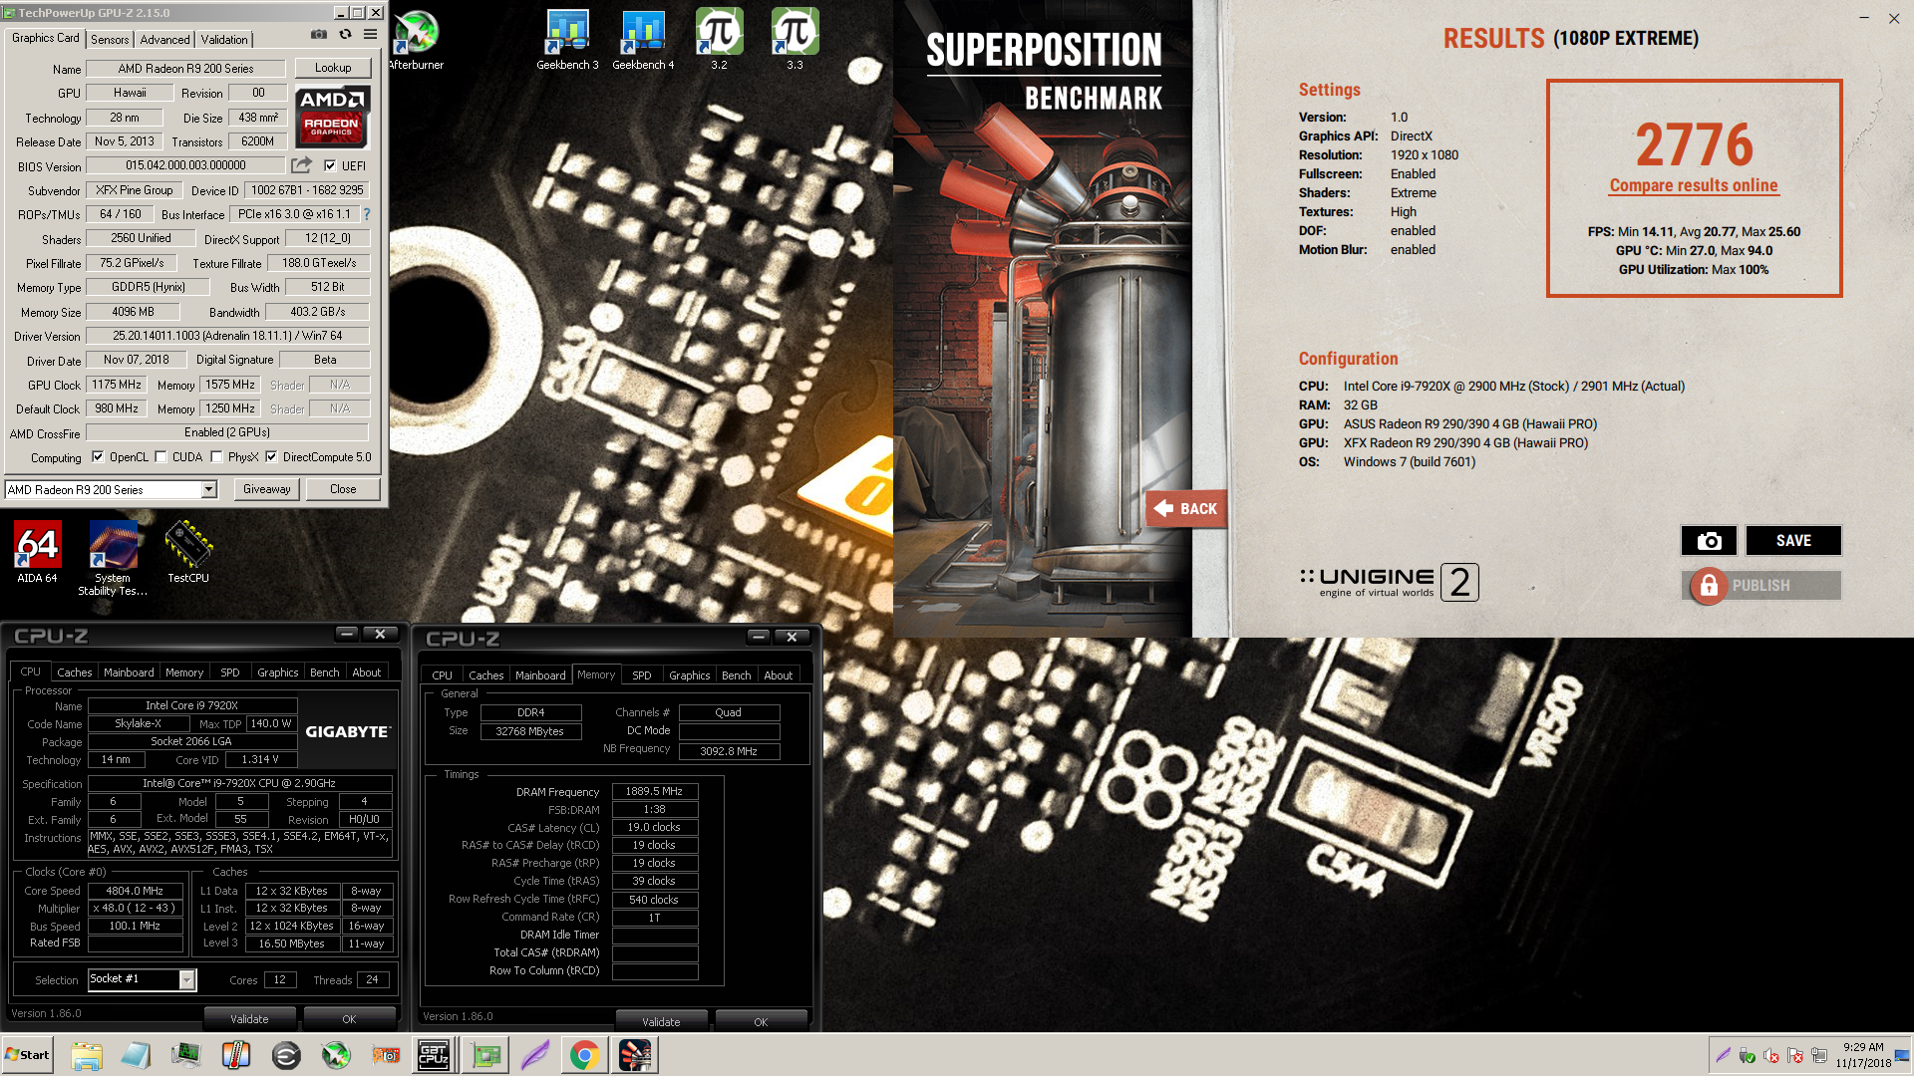Switch to the Sensors tab in GPU-Z
This screenshot has width=1914, height=1076.
[x=110, y=40]
